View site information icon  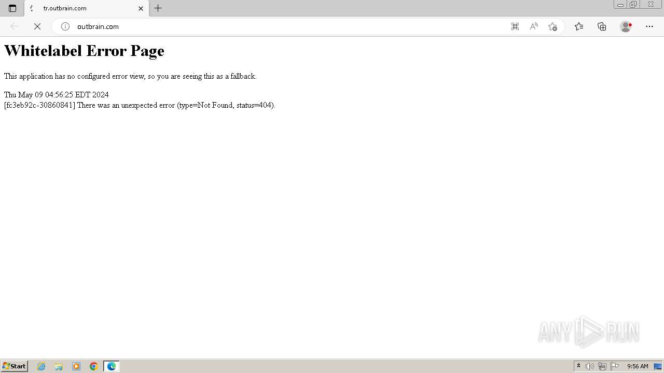tap(65, 26)
